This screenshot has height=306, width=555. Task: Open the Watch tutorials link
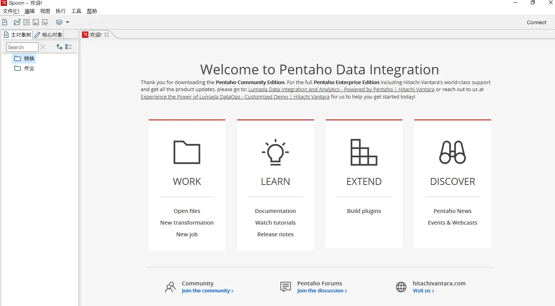point(275,223)
